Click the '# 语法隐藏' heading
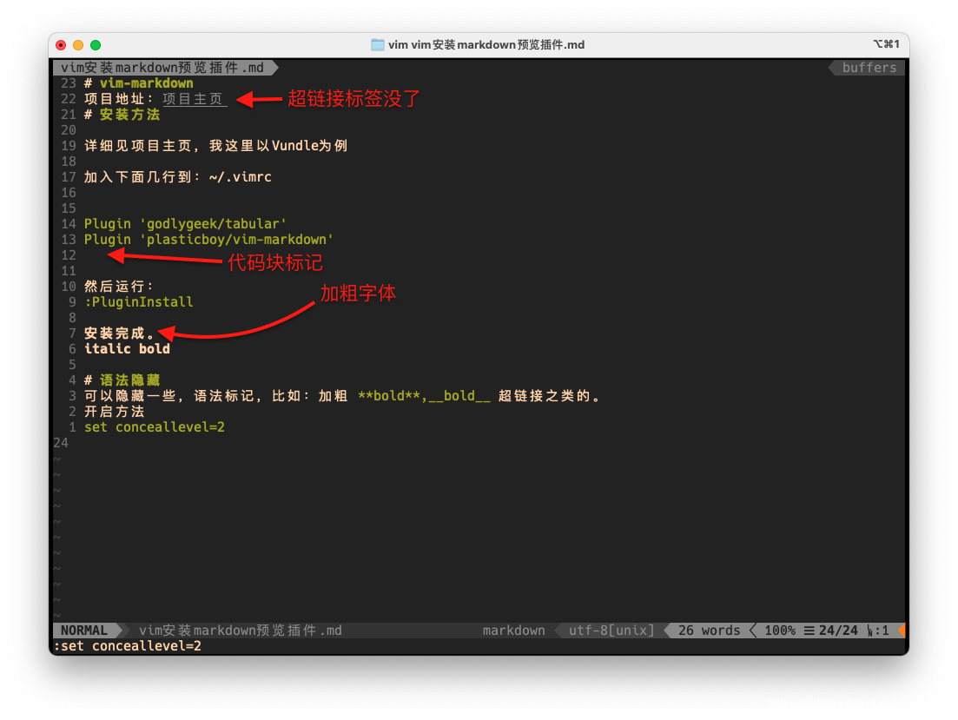The width and height of the screenshot is (958, 720). [x=122, y=380]
